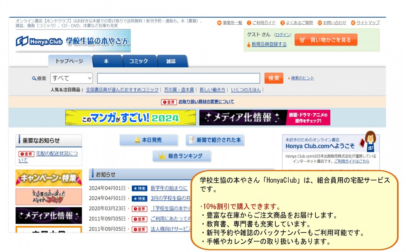Click the お知らせ section heading
Viewport: 405px width, 252px height.
[106, 174]
